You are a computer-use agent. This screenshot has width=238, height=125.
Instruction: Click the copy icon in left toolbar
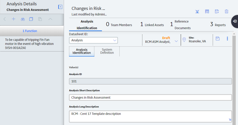coord(31,19)
